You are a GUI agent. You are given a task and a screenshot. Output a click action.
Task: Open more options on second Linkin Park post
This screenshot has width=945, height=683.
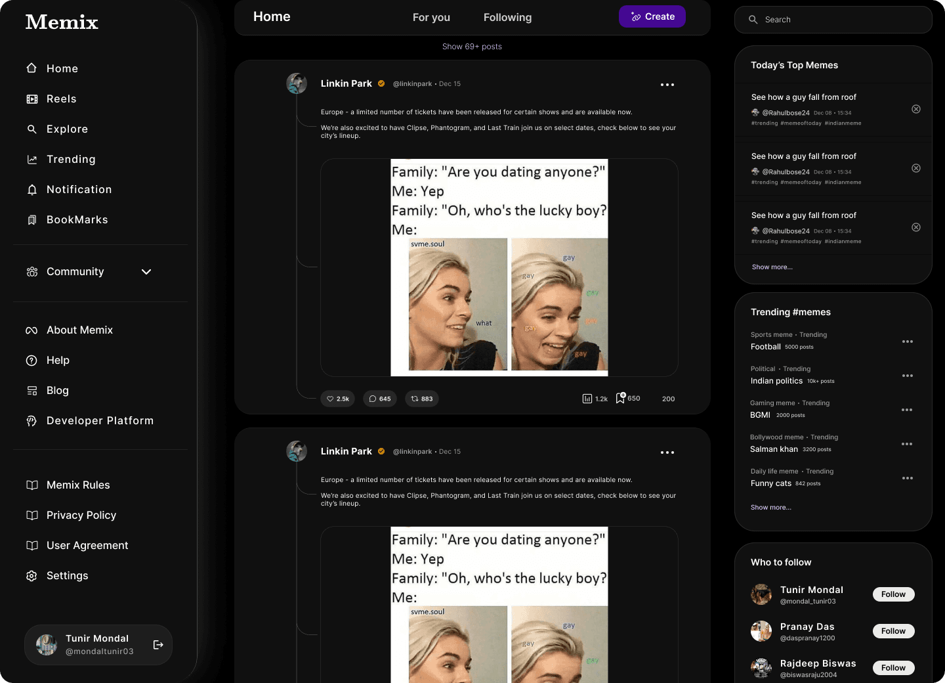[667, 452]
